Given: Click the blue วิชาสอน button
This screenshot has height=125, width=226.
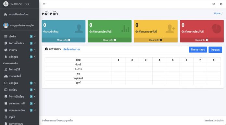Looking at the screenshot, I should [215, 49].
